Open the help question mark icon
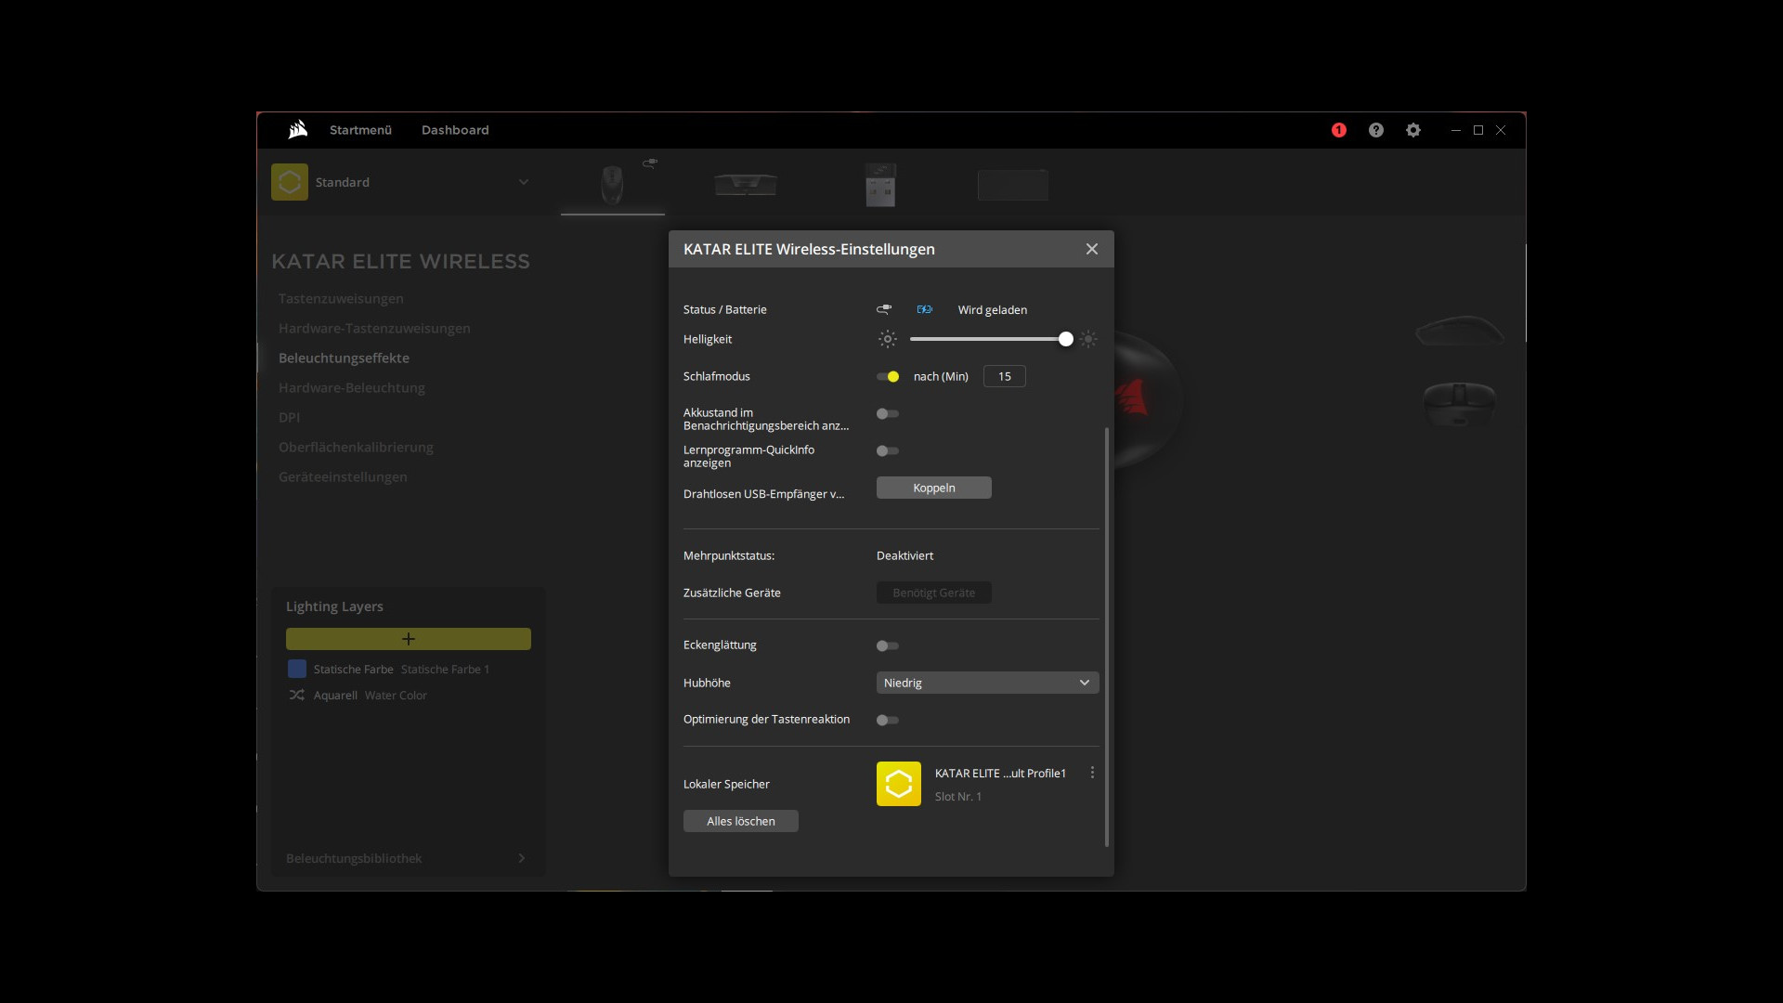1783x1003 pixels. (1375, 130)
